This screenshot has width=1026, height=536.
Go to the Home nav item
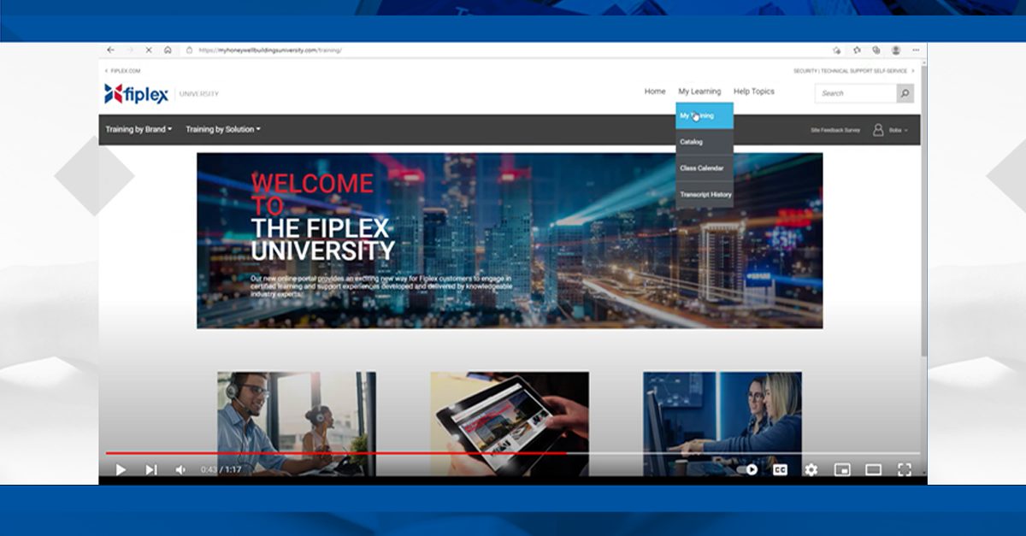coord(655,91)
